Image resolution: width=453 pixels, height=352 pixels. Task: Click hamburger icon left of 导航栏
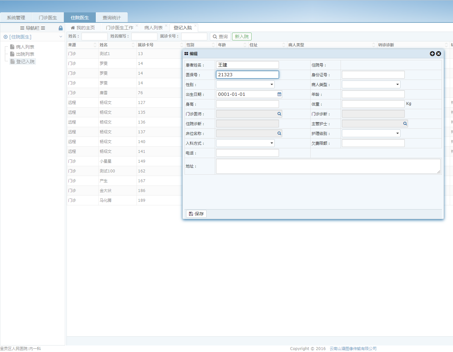(x=22, y=28)
